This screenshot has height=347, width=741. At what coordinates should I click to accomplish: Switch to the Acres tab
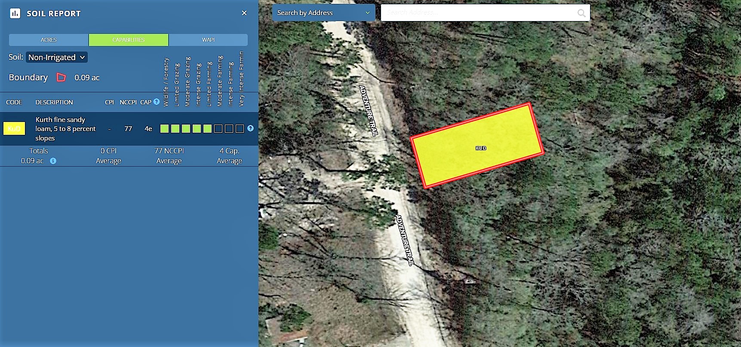click(x=49, y=40)
